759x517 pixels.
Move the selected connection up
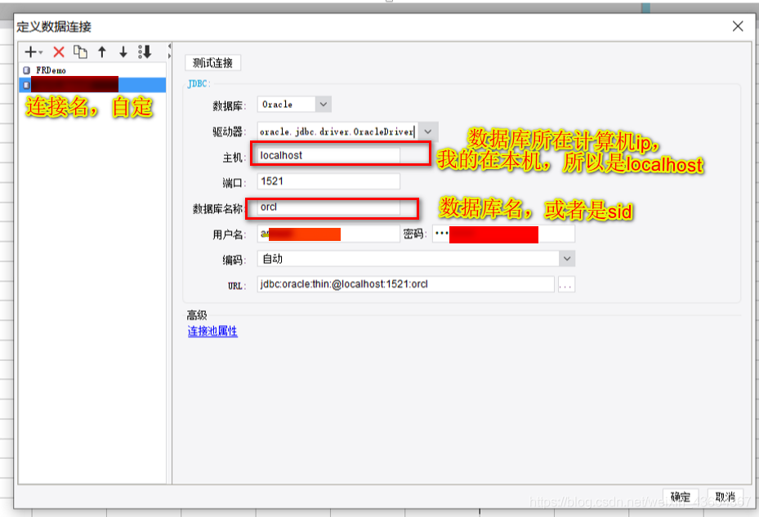(x=101, y=51)
